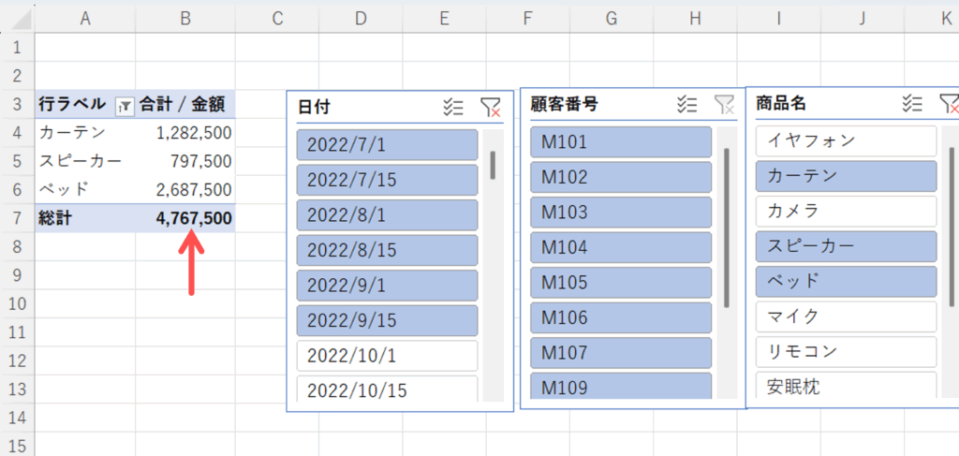Image resolution: width=959 pixels, height=456 pixels.
Task: Clear filter on 商品名 slicer
Action: tap(948, 104)
